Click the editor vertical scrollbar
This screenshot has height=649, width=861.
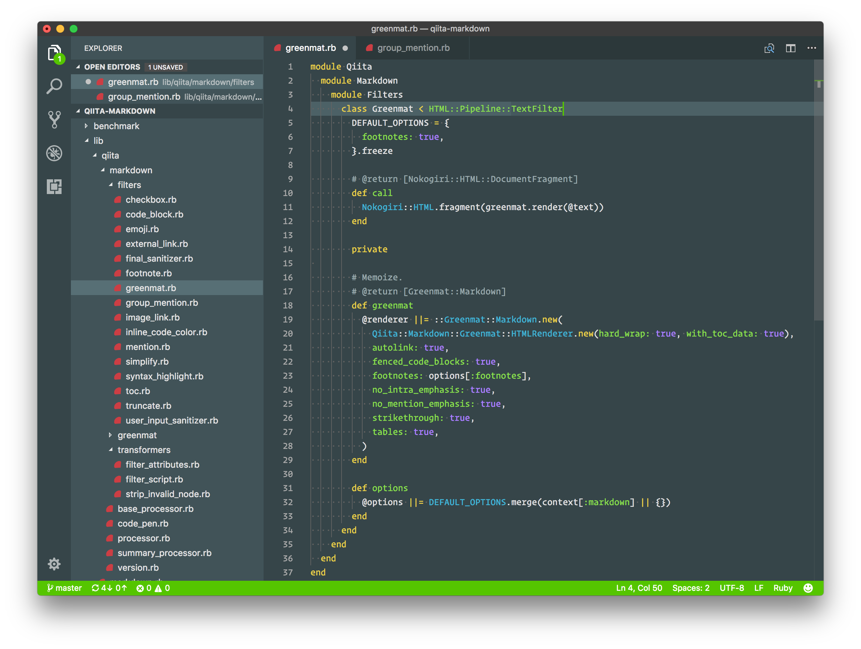tap(818, 195)
